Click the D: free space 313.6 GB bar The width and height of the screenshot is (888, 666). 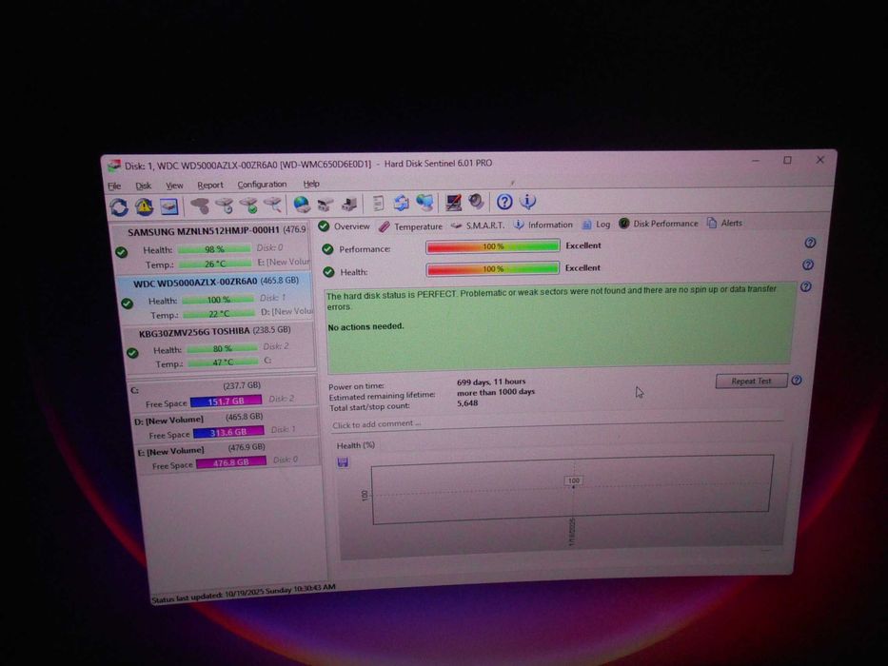point(228,432)
